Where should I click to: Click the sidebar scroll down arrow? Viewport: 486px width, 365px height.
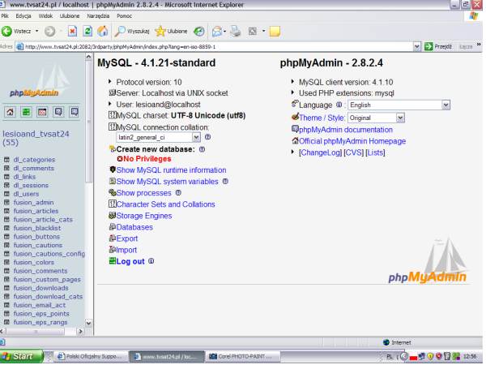88,323
